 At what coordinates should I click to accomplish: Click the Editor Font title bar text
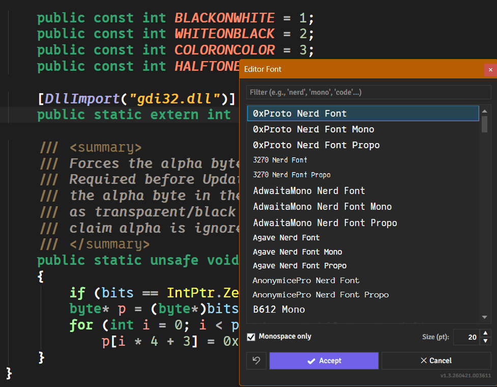pyautogui.click(x=262, y=69)
